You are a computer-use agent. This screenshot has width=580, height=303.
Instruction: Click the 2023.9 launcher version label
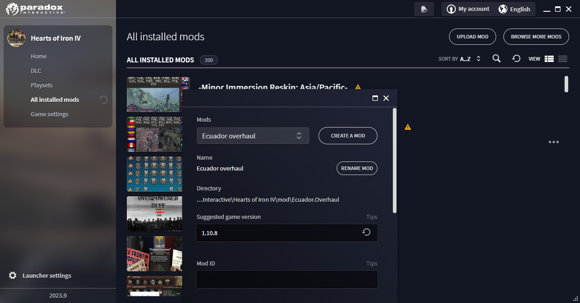58,295
